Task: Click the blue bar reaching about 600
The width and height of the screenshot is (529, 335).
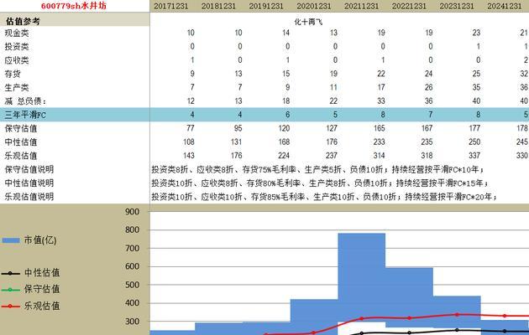Action: pos(409,296)
